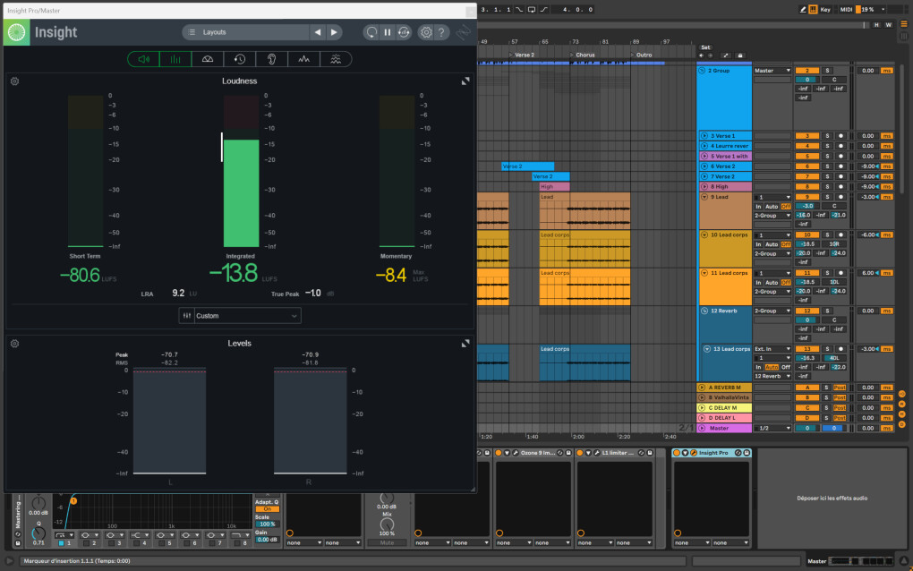The width and height of the screenshot is (913, 571).
Task: Toggle Post on return A REVERB M
Action: pyautogui.click(x=840, y=388)
